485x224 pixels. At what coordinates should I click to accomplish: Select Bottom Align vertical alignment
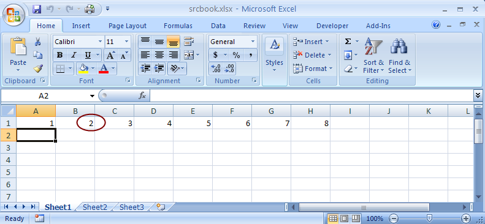(173, 42)
